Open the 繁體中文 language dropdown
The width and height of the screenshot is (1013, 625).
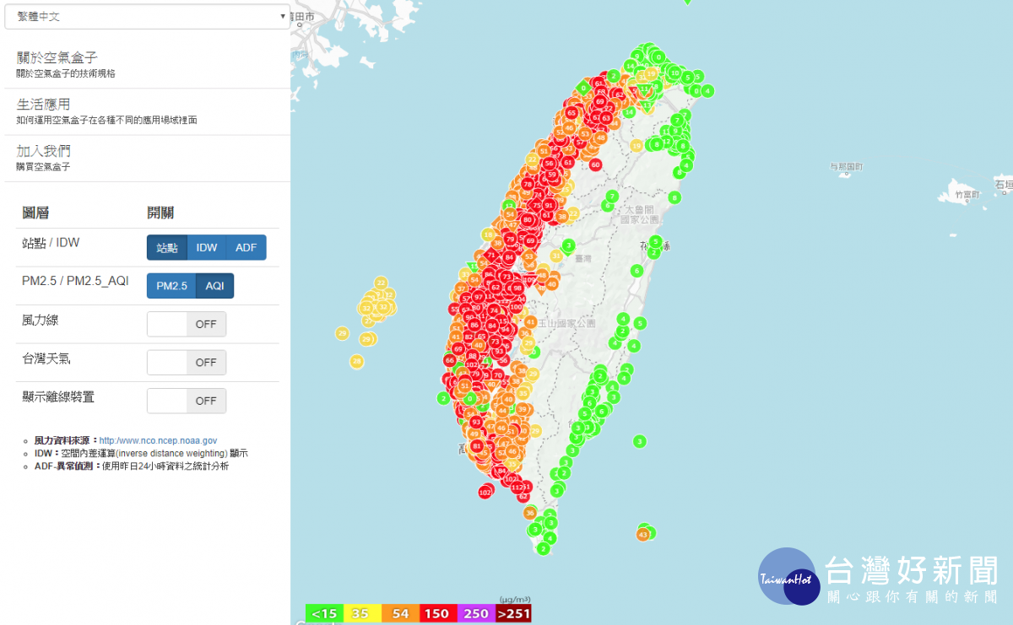[x=147, y=16]
